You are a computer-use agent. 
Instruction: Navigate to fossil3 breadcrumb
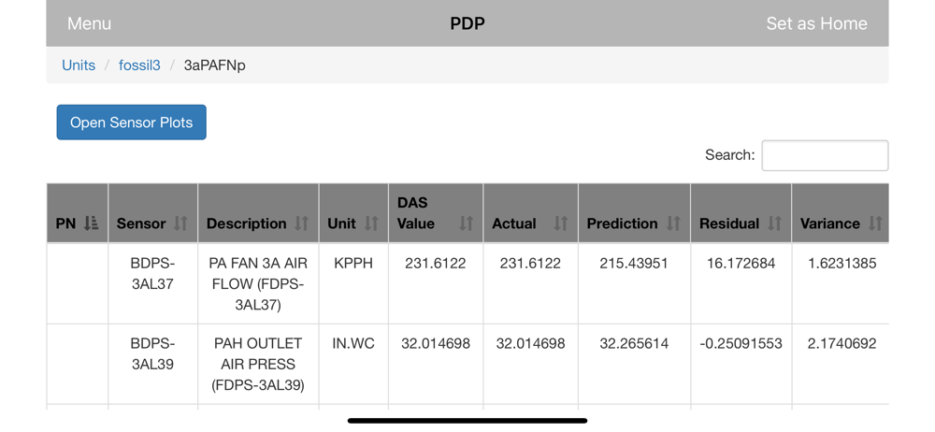pos(139,65)
